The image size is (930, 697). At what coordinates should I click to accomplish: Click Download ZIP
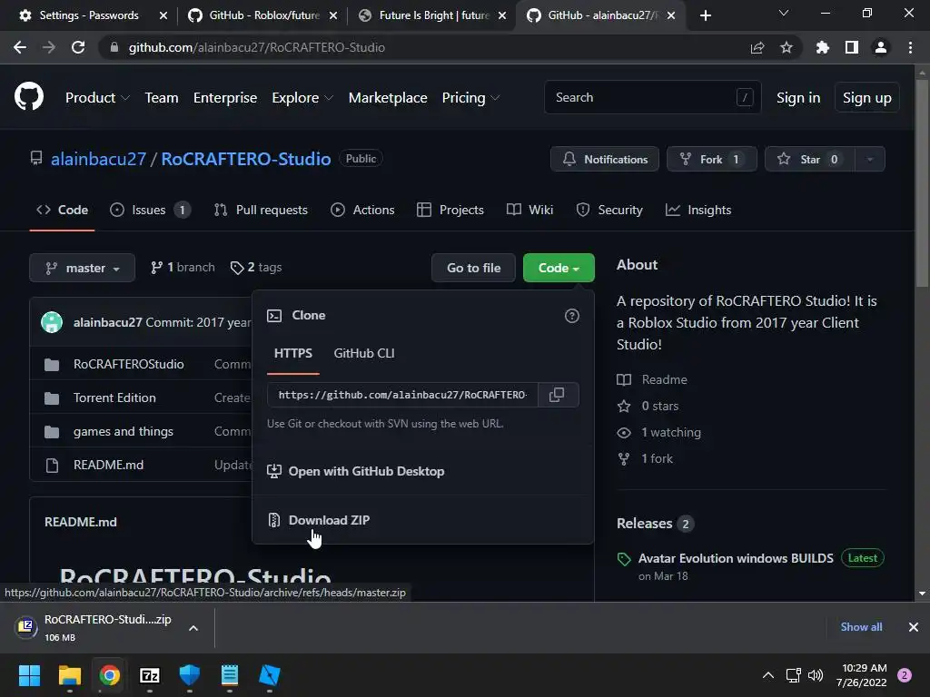coord(329,520)
